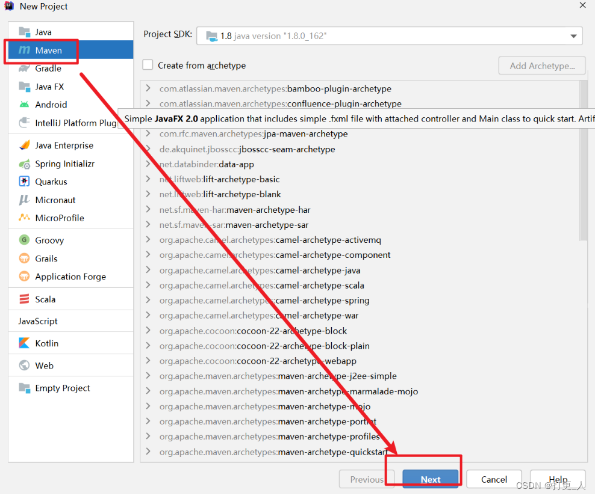This screenshot has width=595, height=496.
Task: Close the New Project dialog
Action: [x=582, y=5]
